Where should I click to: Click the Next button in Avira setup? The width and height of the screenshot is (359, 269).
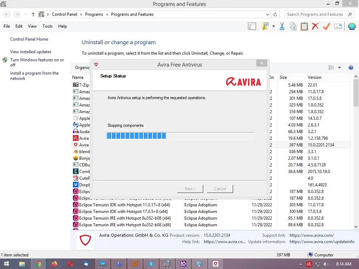point(190,189)
